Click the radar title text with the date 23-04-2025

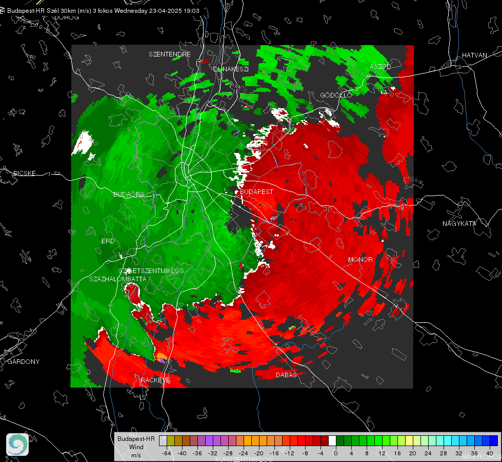[103, 11]
